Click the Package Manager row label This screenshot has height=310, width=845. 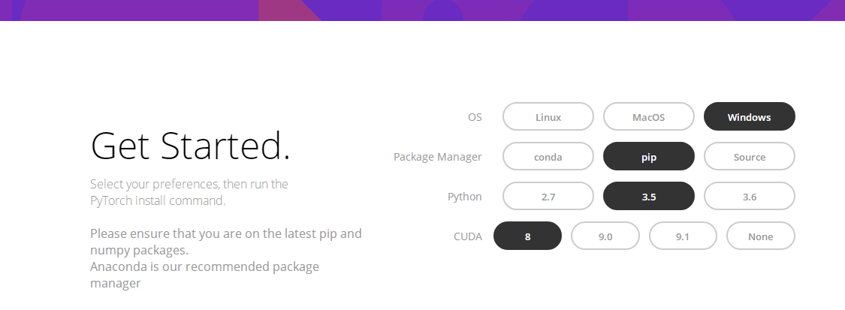coord(438,157)
